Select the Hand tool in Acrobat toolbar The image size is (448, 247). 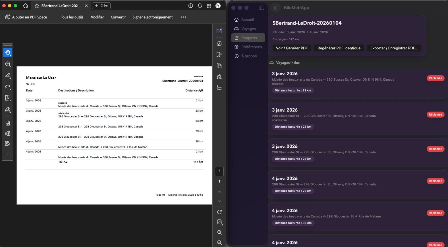(8, 53)
